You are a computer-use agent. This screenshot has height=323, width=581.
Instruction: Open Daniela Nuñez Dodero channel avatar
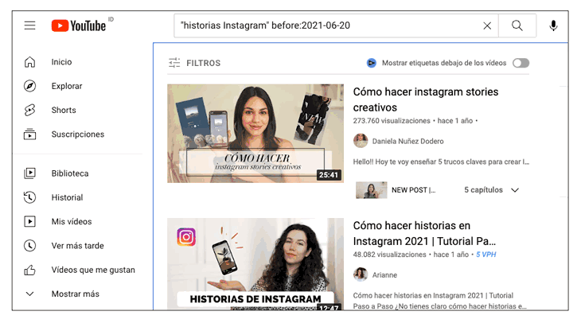click(361, 141)
